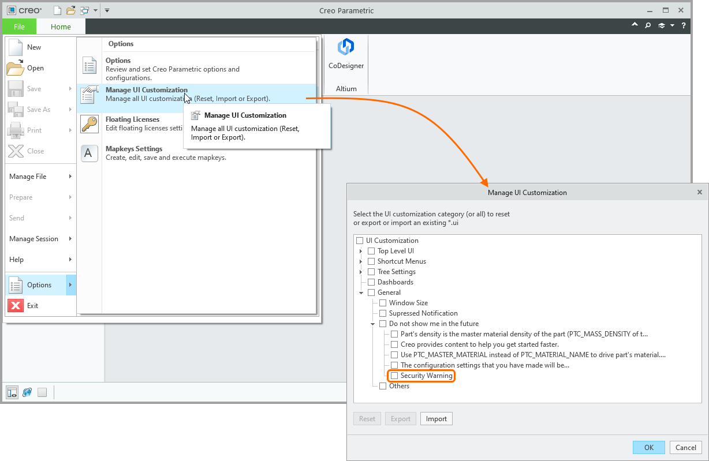Click the Floating Licenses menu title
The width and height of the screenshot is (709, 461).
(132, 119)
